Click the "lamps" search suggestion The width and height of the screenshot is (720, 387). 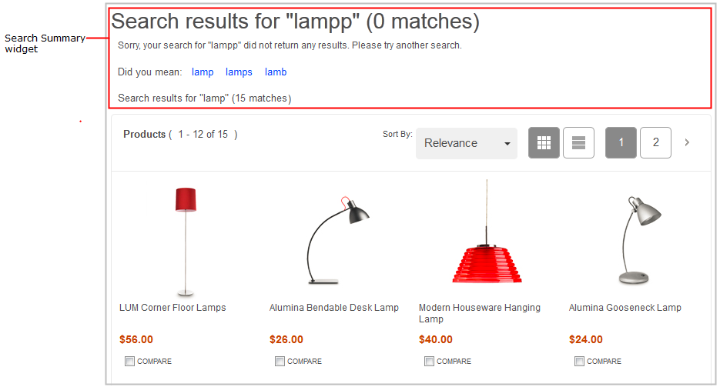click(239, 72)
